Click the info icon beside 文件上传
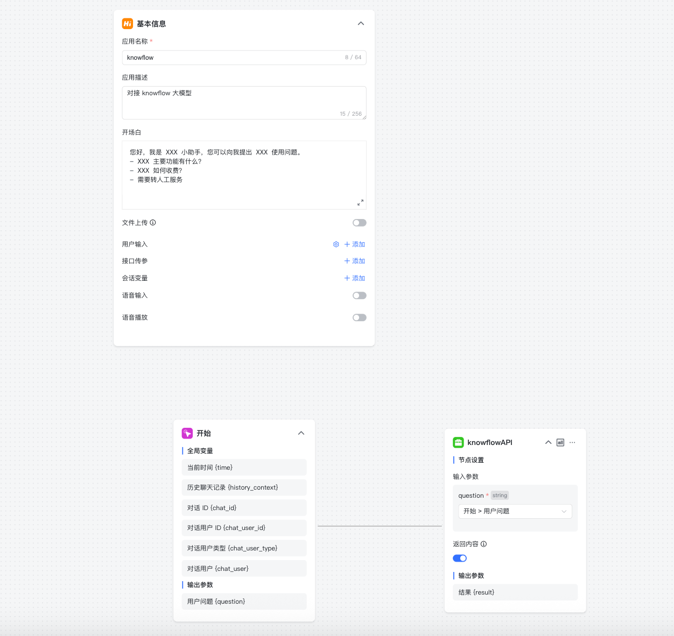This screenshot has height=636, width=674. click(x=153, y=223)
